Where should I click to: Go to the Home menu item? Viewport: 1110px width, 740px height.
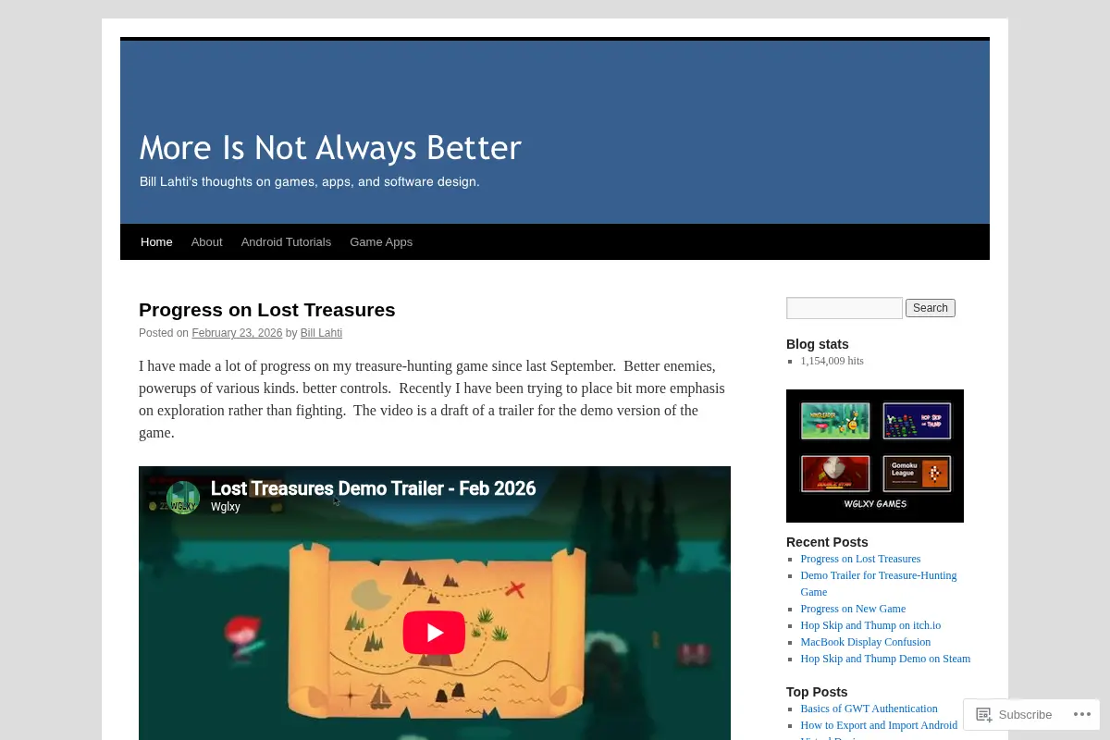[x=156, y=241]
